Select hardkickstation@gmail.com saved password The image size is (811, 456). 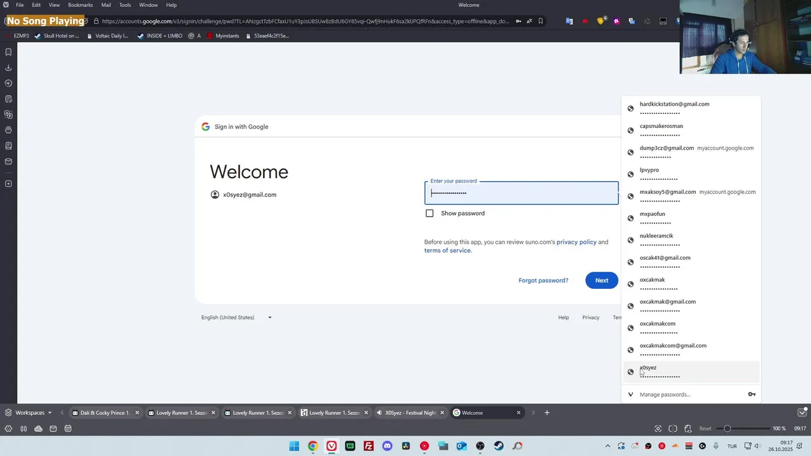(691, 108)
